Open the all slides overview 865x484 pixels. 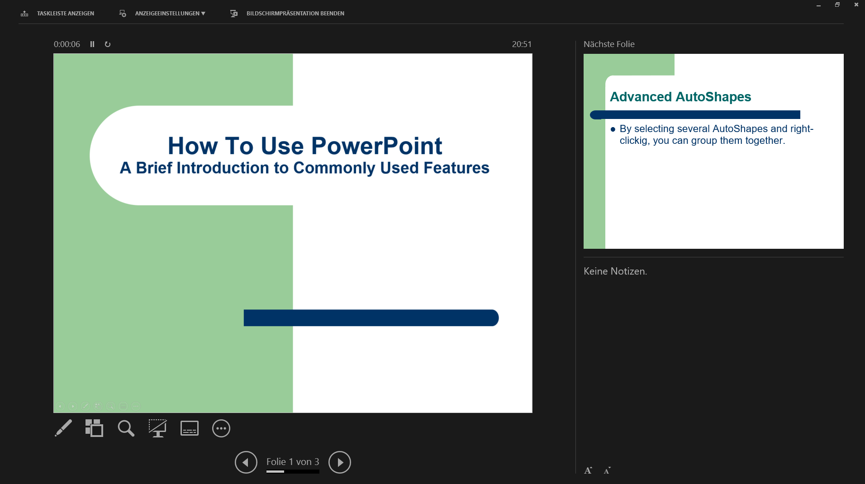pos(94,428)
